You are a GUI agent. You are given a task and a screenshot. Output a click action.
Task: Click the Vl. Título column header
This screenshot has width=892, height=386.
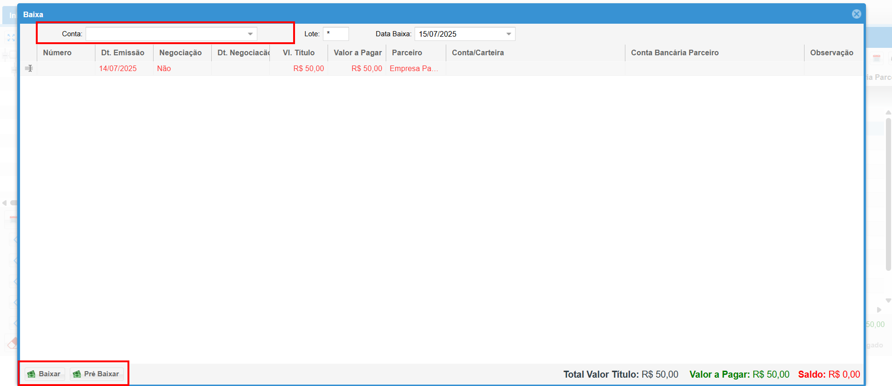point(299,53)
